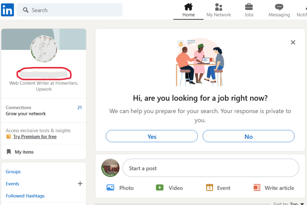Answer Yes to job search prompt
The image size is (307, 205).
(152, 136)
